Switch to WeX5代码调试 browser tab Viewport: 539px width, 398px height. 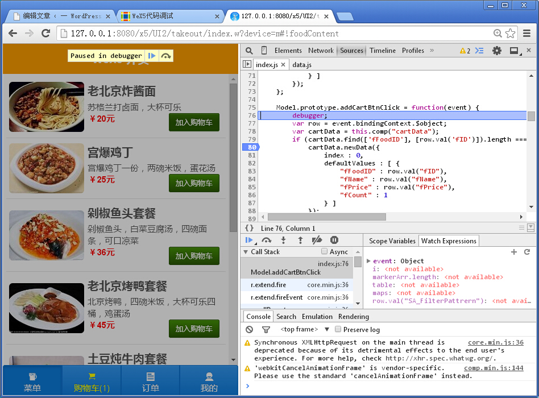coord(169,16)
